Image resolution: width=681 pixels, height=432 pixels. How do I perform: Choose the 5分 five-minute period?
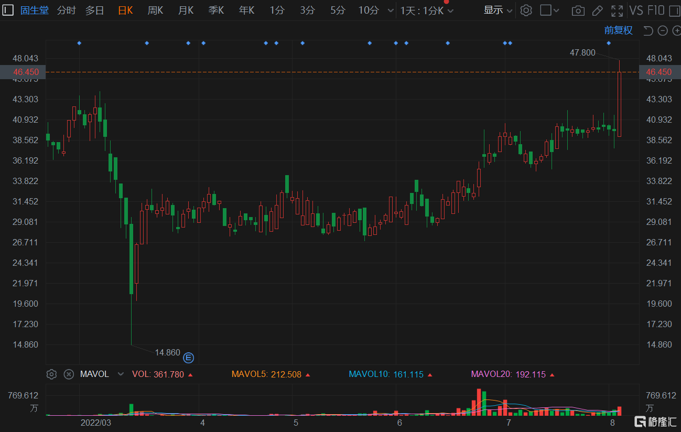click(x=338, y=10)
